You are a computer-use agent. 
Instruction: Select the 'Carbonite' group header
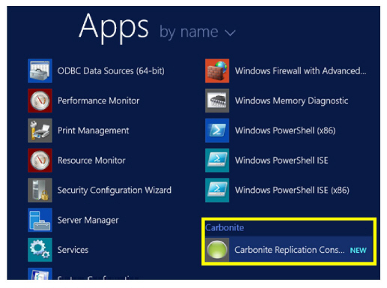coord(225,227)
